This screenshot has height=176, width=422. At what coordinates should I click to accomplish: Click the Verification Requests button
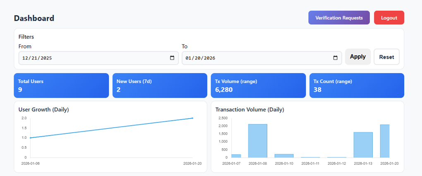coord(339,18)
